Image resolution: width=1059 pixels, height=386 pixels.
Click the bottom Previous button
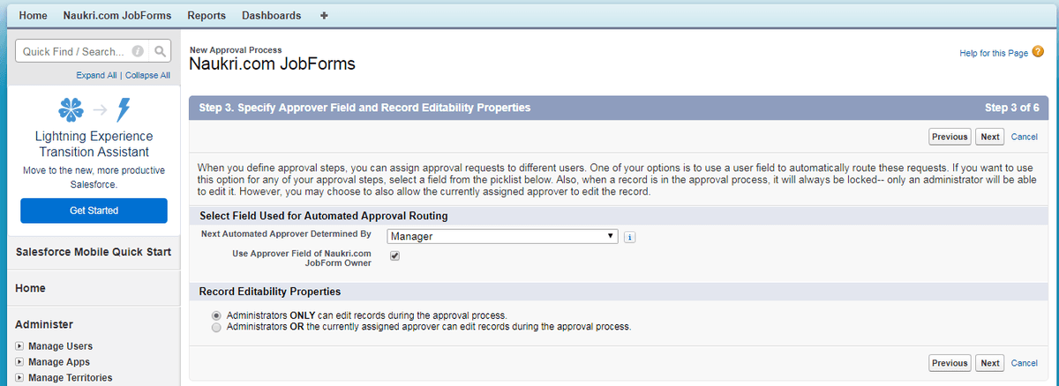[950, 363]
